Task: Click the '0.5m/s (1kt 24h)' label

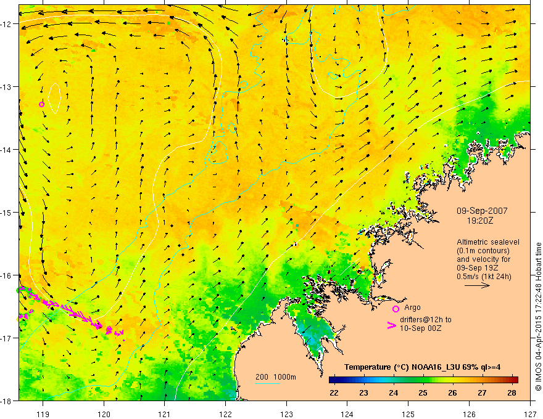Action: (484, 277)
